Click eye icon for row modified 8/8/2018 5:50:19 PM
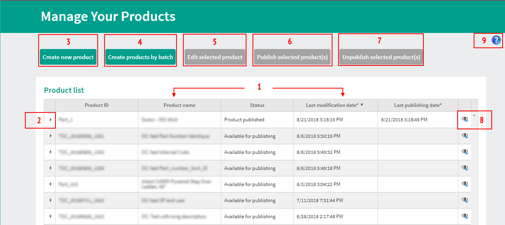The image size is (505, 225). [465, 136]
